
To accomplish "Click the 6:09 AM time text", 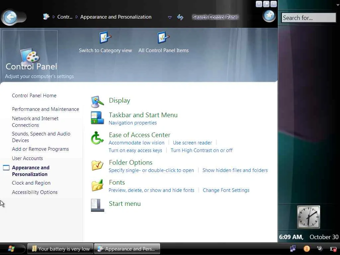I will coord(291,237).
